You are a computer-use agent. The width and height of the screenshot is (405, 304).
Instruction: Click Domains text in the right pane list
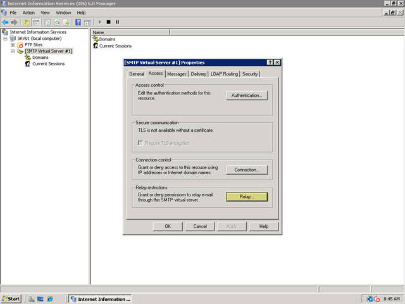pyautogui.click(x=107, y=39)
